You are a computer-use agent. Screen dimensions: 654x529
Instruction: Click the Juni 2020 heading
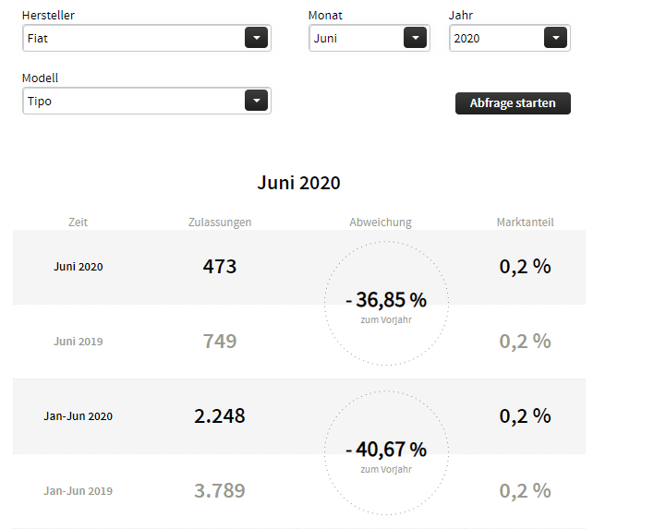[x=298, y=183]
